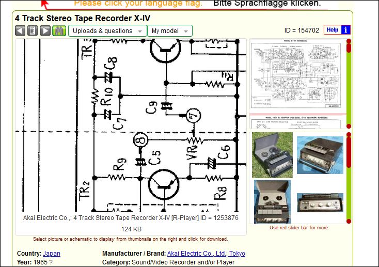Open the Akai Electric Co., Ltd.; Tokyo link
Image resolution: width=379 pixels, height=267 pixels.
206,254
